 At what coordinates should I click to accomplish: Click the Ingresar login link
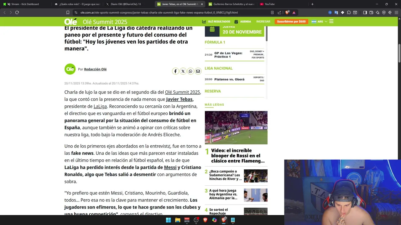point(263,22)
